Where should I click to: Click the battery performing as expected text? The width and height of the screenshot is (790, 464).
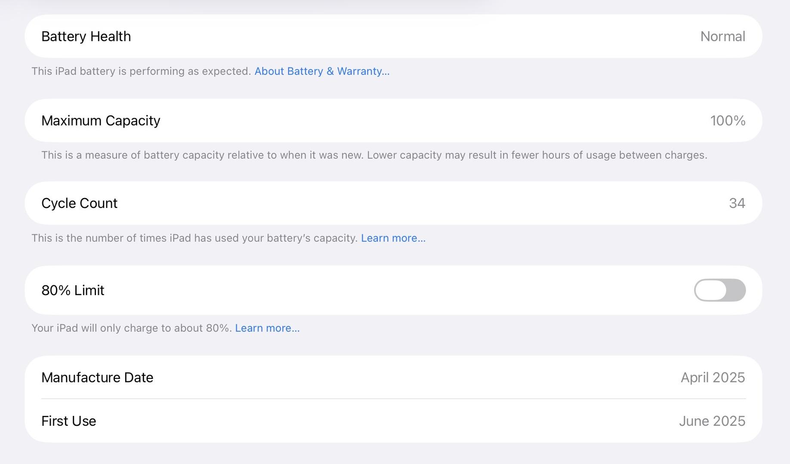click(141, 71)
